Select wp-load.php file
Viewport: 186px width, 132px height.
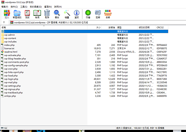(11, 76)
